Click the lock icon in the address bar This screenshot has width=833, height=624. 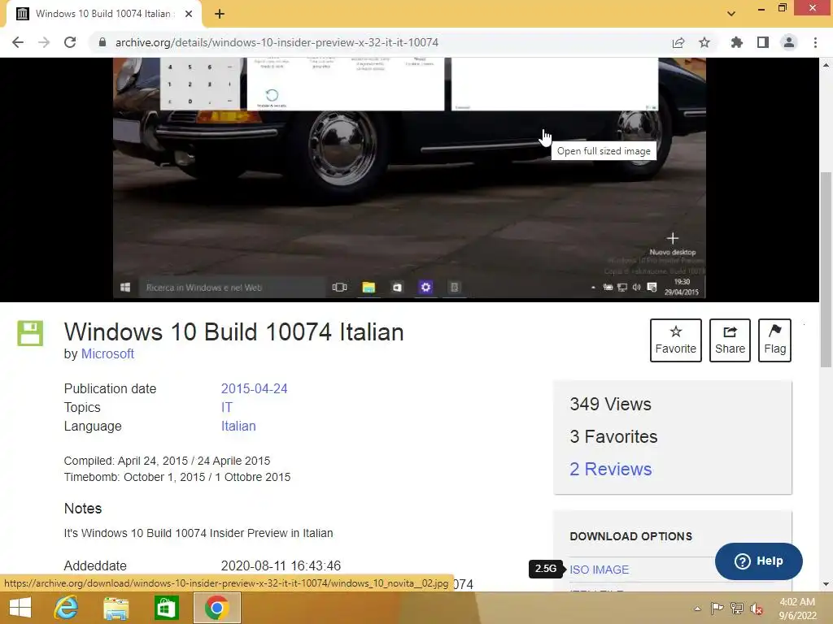pos(102,42)
